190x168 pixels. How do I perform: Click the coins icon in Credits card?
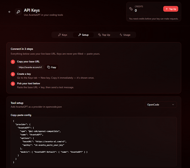click(x=131, y=9)
